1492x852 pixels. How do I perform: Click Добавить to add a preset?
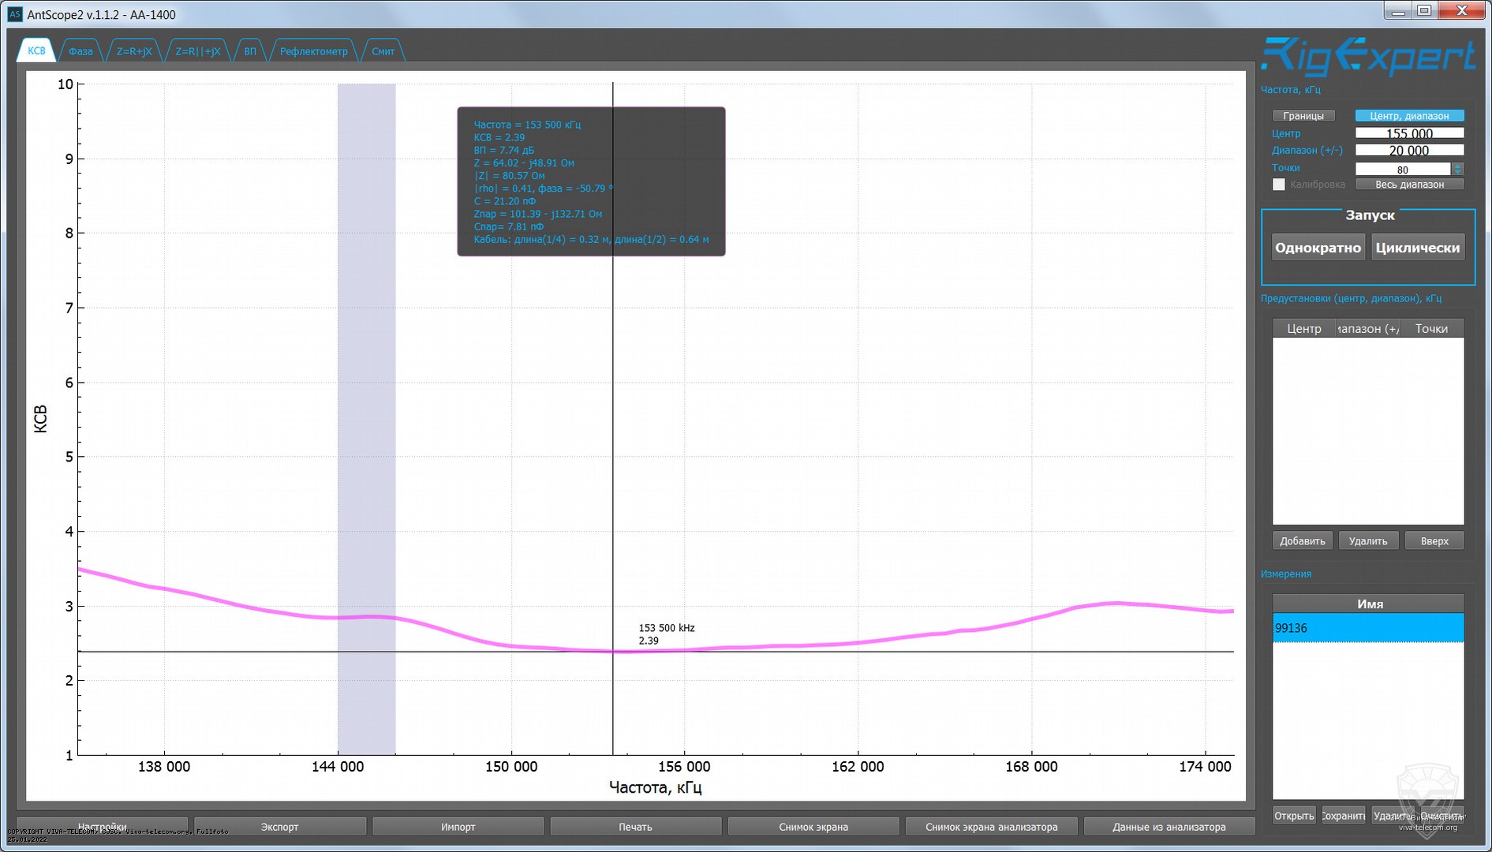(1302, 541)
